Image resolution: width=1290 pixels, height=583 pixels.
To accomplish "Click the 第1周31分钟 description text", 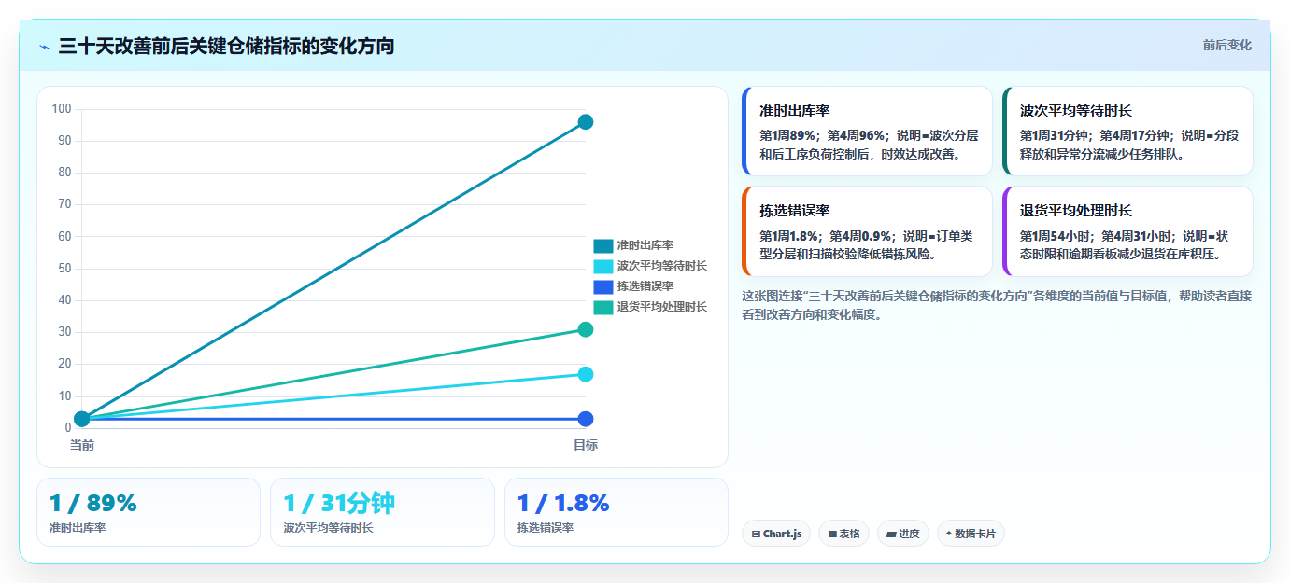I will point(1129,145).
